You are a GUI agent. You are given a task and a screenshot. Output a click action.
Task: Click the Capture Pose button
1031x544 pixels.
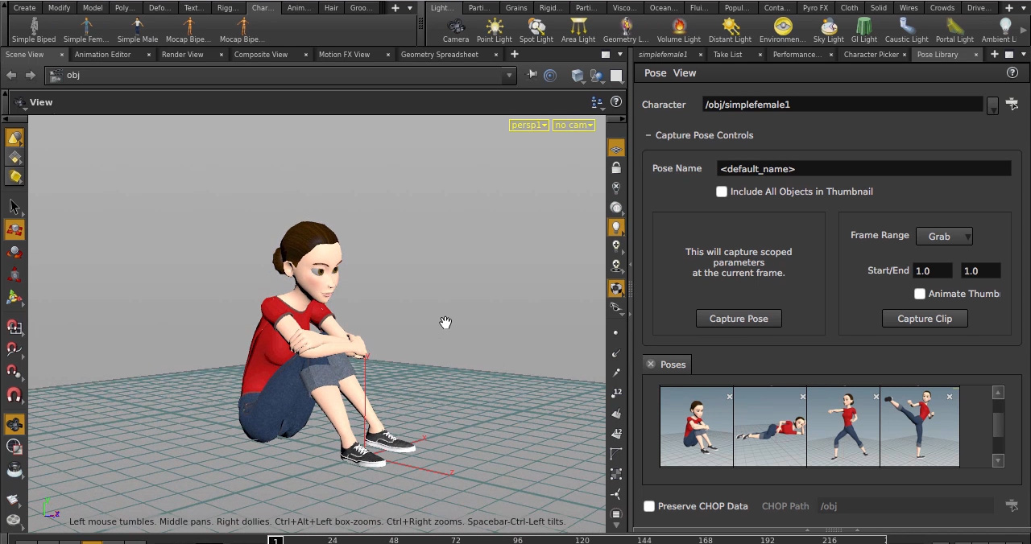tap(739, 318)
